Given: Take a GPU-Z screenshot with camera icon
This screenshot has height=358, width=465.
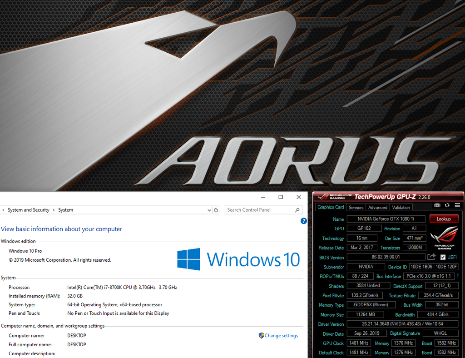Looking at the screenshot, I should pyautogui.click(x=437, y=206).
